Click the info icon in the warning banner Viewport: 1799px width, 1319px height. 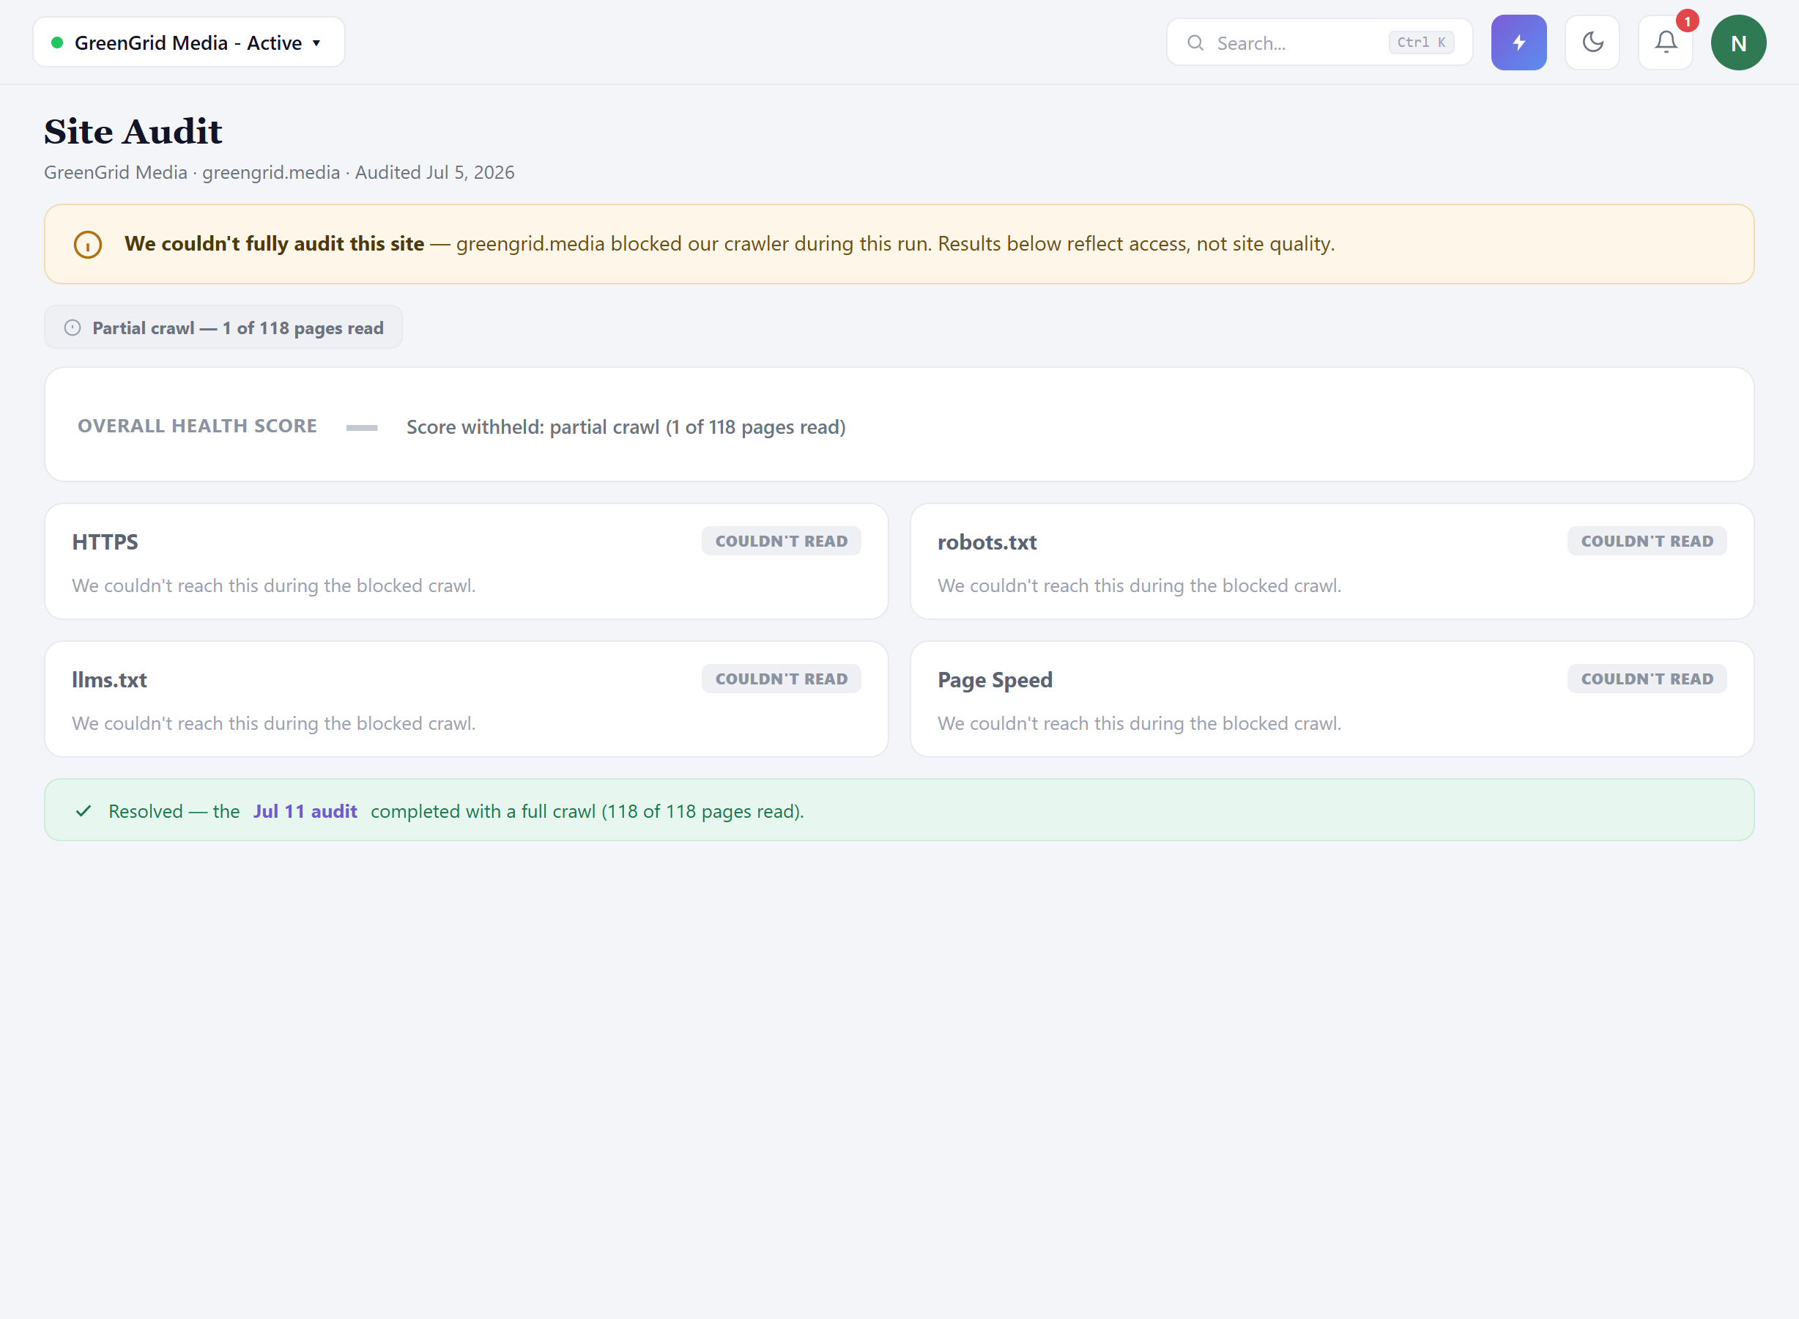(x=88, y=244)
